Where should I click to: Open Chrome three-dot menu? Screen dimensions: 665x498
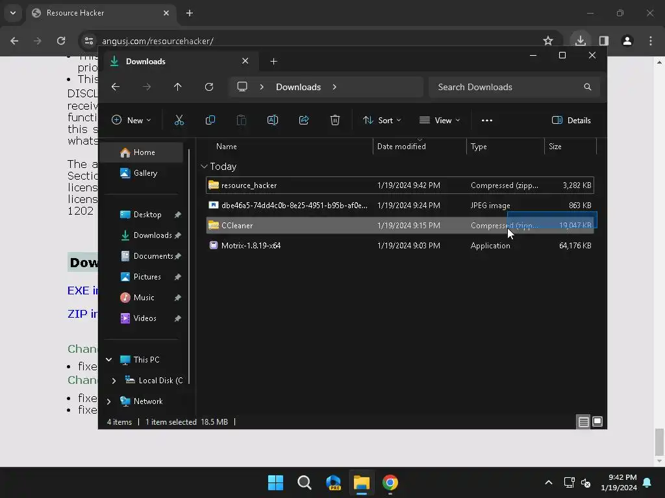click(651, 41)
